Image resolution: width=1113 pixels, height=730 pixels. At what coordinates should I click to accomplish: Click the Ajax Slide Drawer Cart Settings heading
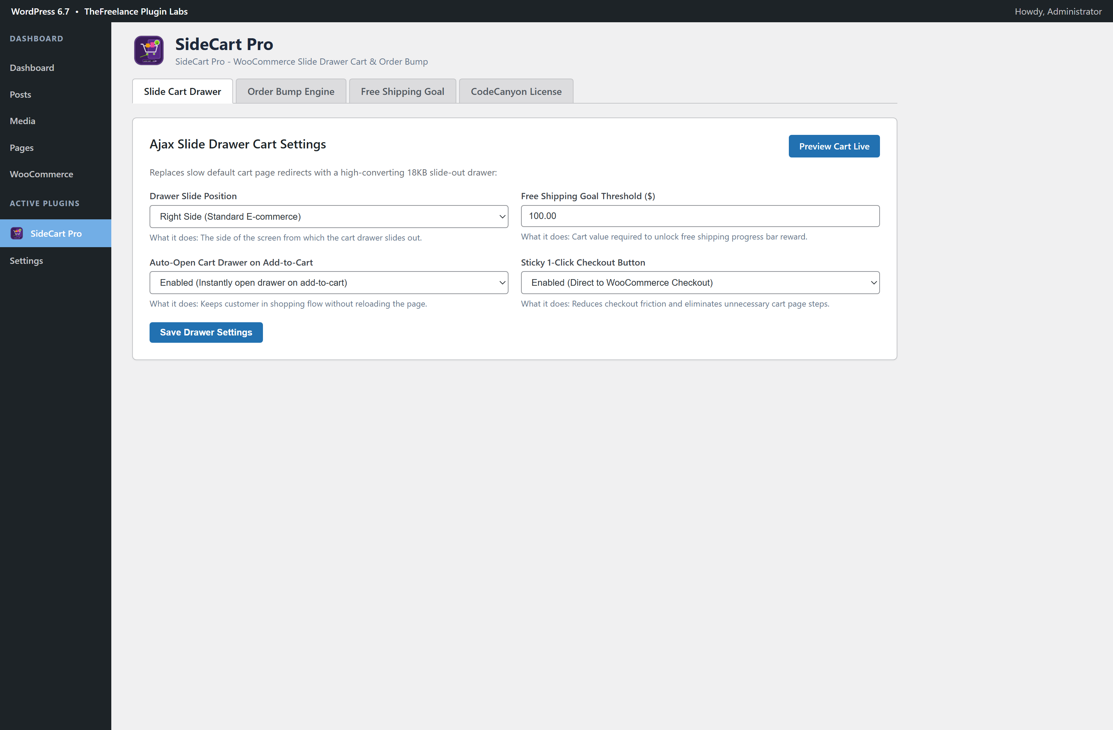(238, 144)
